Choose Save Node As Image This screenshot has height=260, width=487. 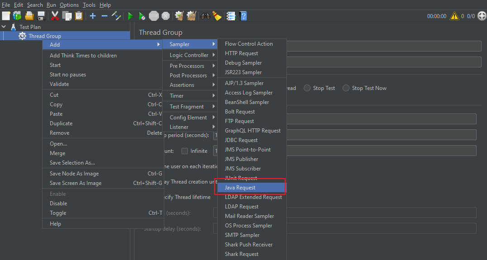102,174
